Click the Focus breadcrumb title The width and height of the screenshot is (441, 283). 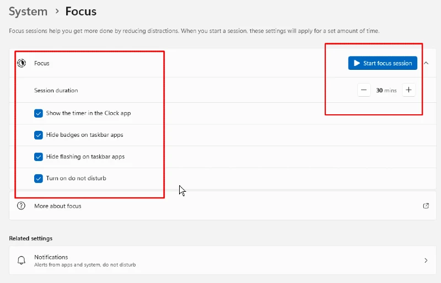pos(80,12)
